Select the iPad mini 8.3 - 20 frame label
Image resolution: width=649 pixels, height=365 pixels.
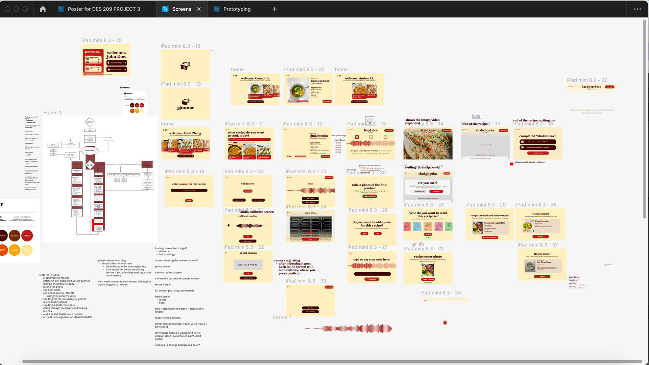243,171
